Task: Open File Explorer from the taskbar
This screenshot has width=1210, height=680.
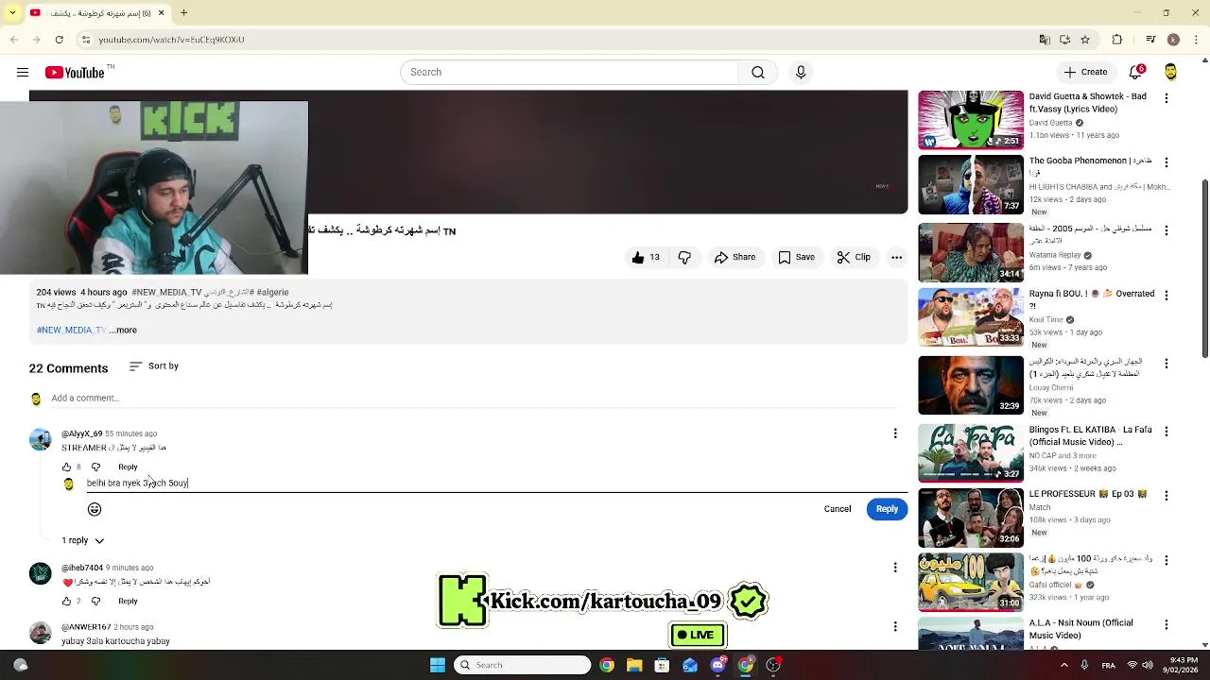Action: [634, 665]
